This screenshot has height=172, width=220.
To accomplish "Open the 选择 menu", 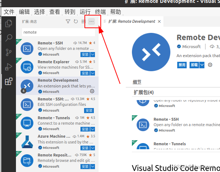I will point(40,12).
